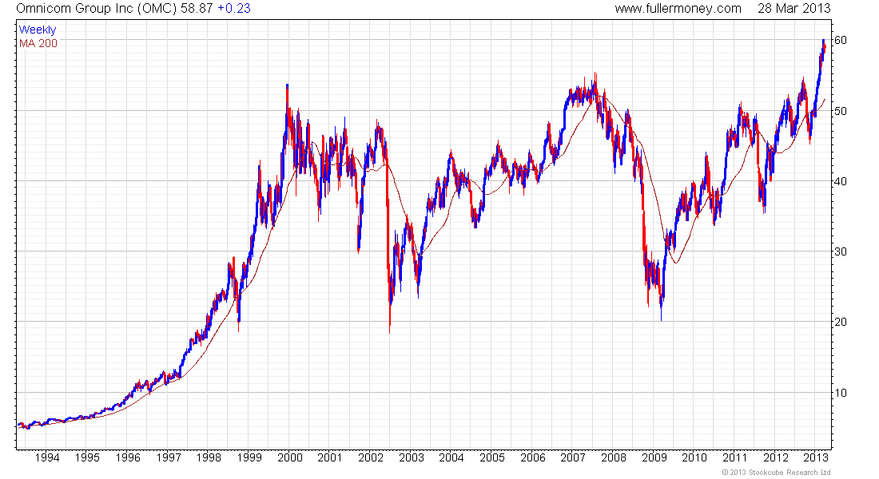
Task: Click the x-axis label '2011'
Action: [735, 457]
